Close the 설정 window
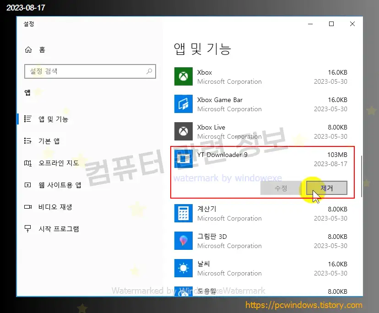379x313 pixels. pos(352,24)
